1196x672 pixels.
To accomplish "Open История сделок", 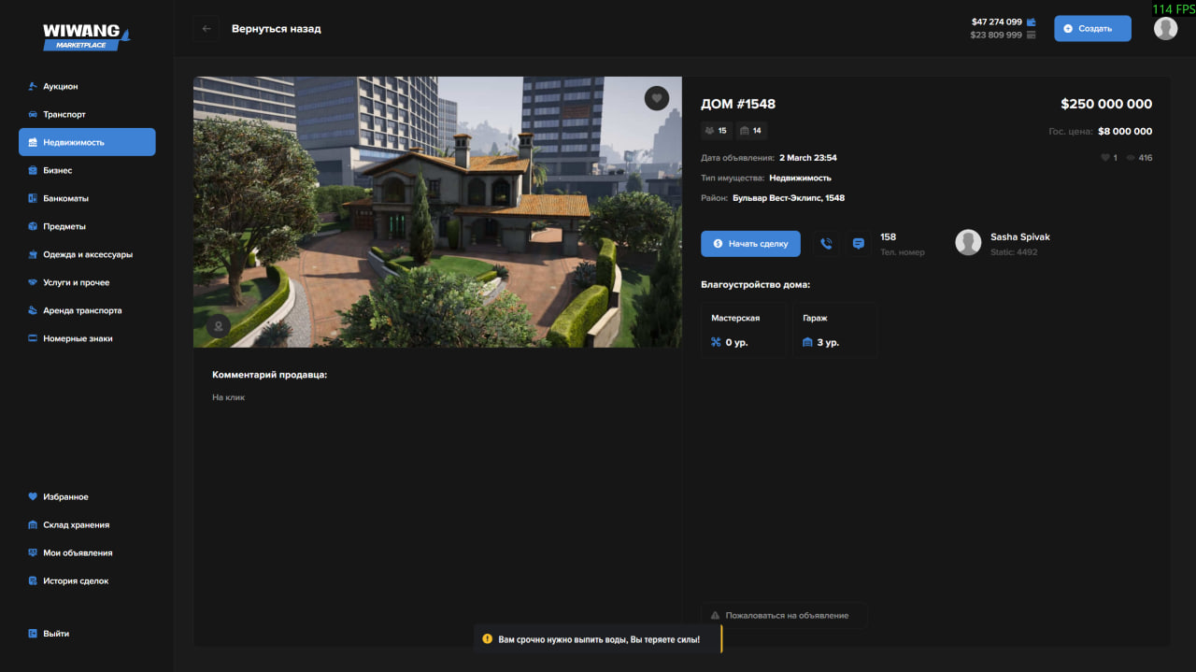I will 76,581.
